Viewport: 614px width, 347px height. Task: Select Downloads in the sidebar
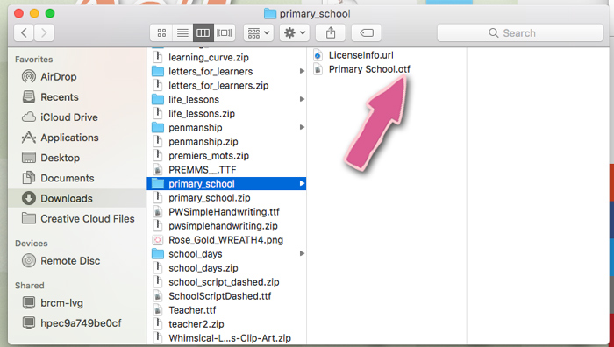point(77,198)
